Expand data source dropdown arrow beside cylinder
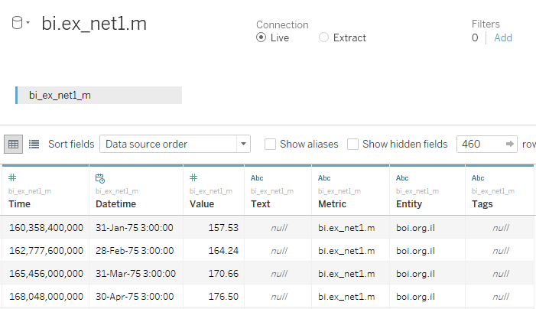 pos(28,22)
